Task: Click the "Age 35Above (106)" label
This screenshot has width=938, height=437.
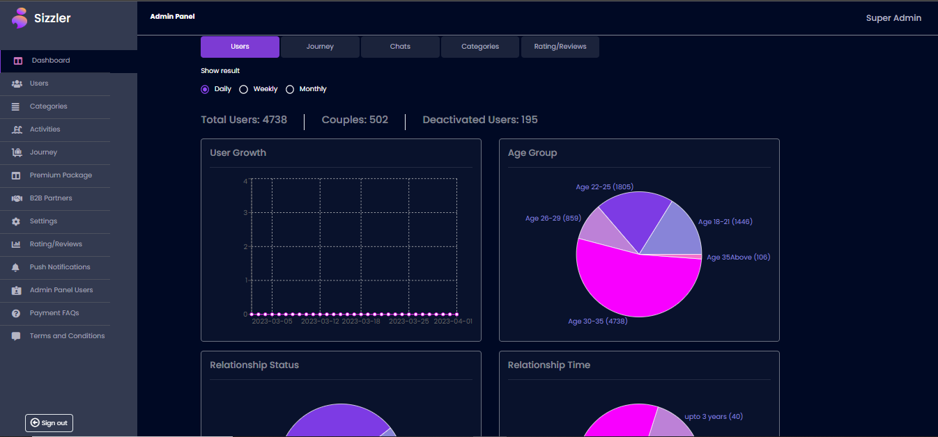Action: [x=739, y=257]
